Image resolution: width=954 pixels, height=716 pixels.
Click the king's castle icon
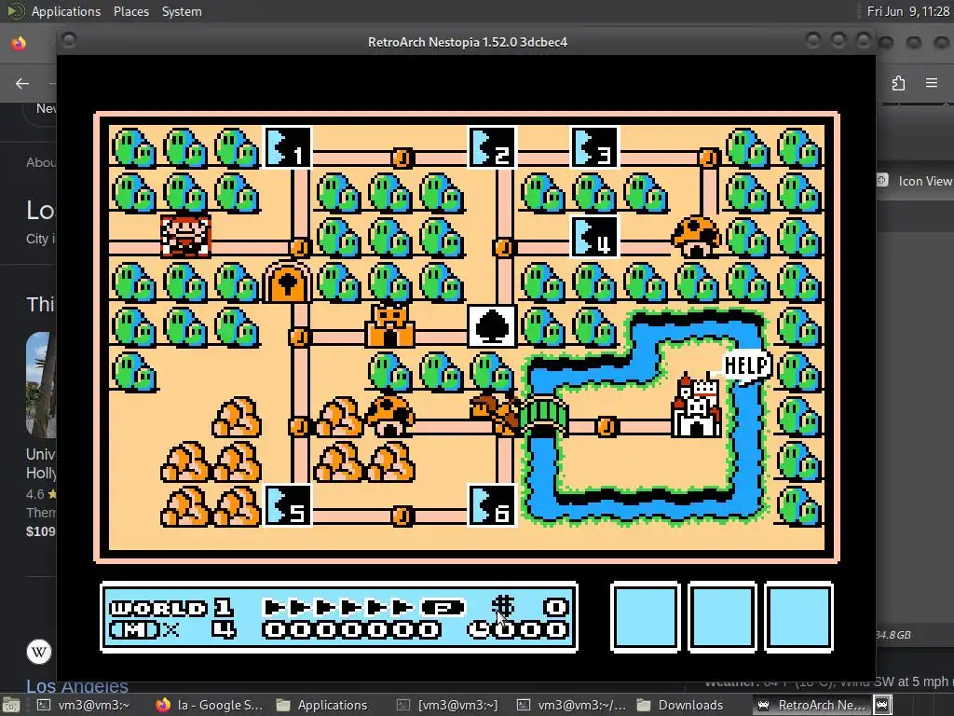pos(697,406)
